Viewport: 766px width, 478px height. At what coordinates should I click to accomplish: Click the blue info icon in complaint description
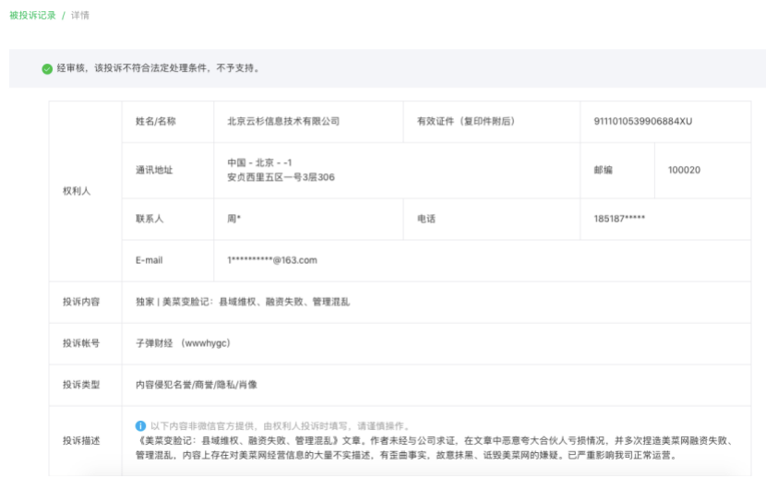pos(140,425)
